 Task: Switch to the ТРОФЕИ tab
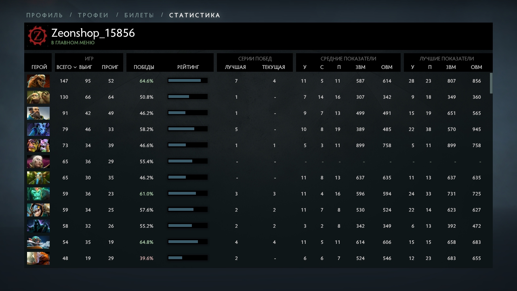point(93,15)
